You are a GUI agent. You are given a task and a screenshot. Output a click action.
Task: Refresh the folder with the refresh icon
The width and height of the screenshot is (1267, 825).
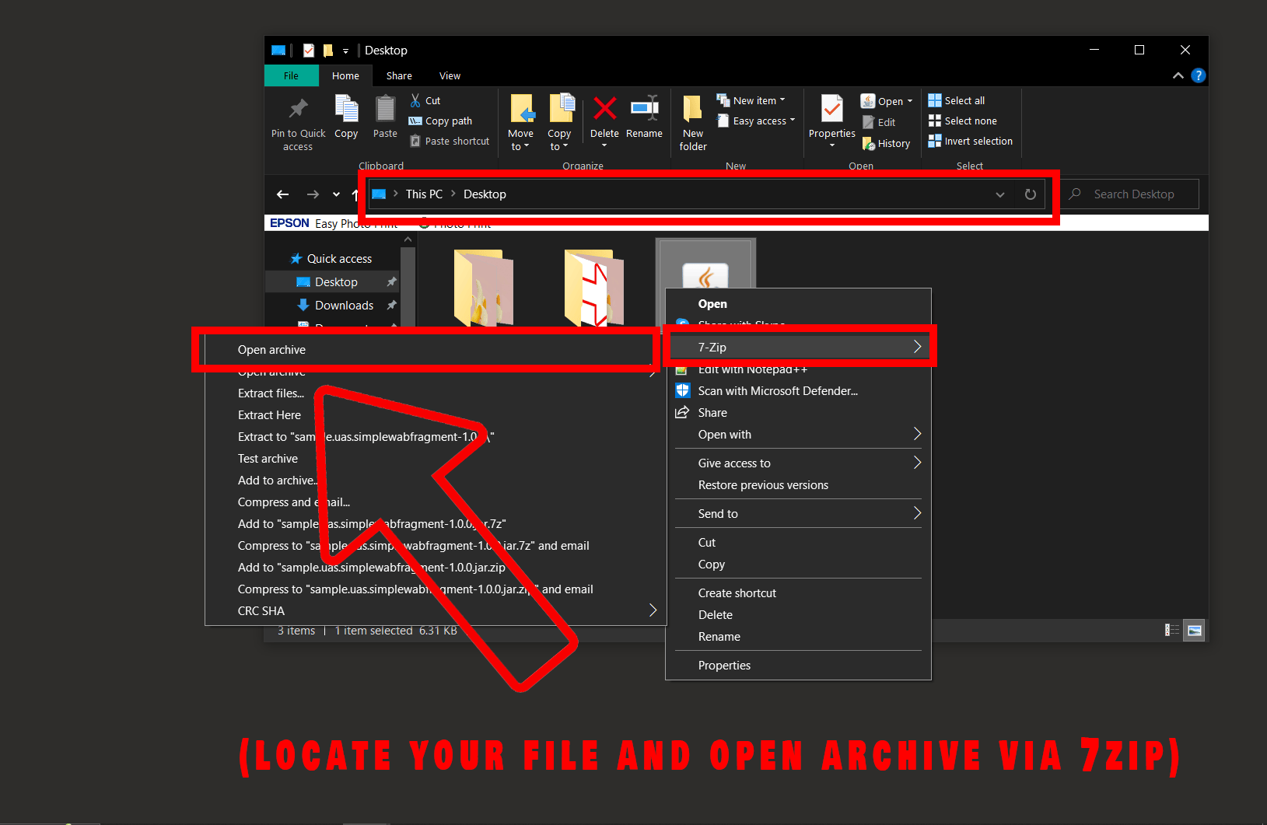click(x=1030, y=194)
